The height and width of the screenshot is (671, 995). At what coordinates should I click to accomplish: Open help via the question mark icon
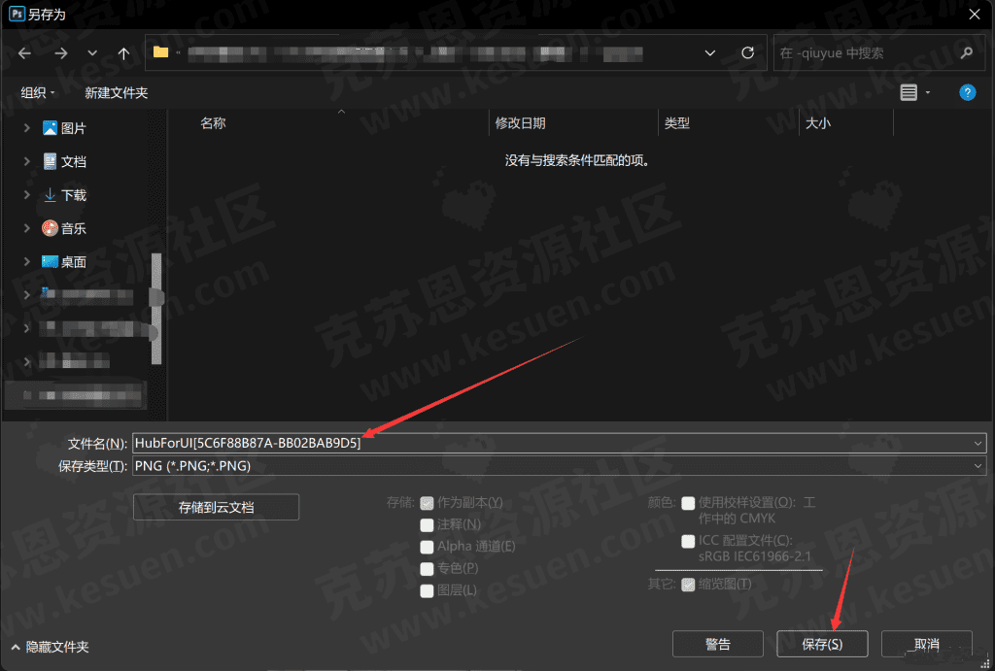968,92
